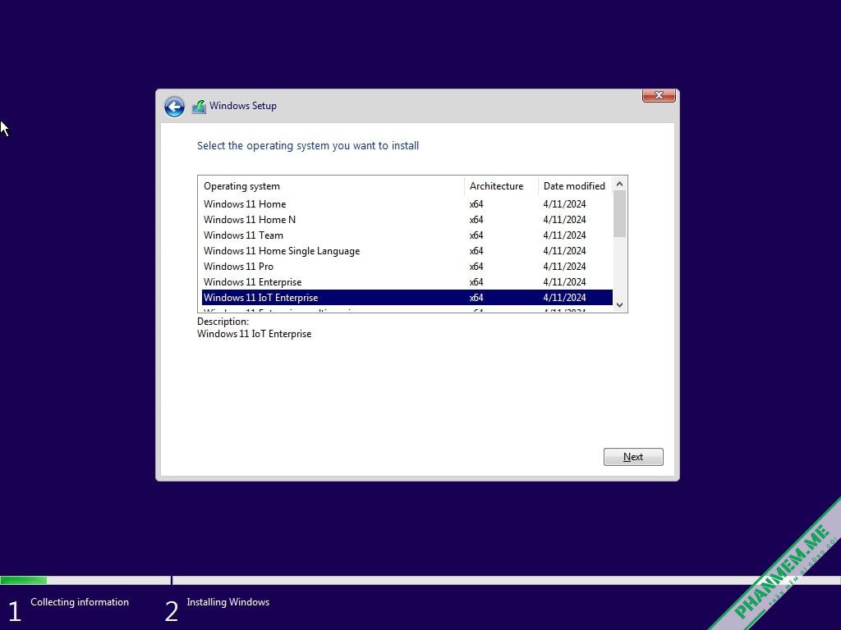Click the Date modified column header
Image resolution: width=841 pixels, height=630 pixels.
pyautogui.click(x=576, y=186)
